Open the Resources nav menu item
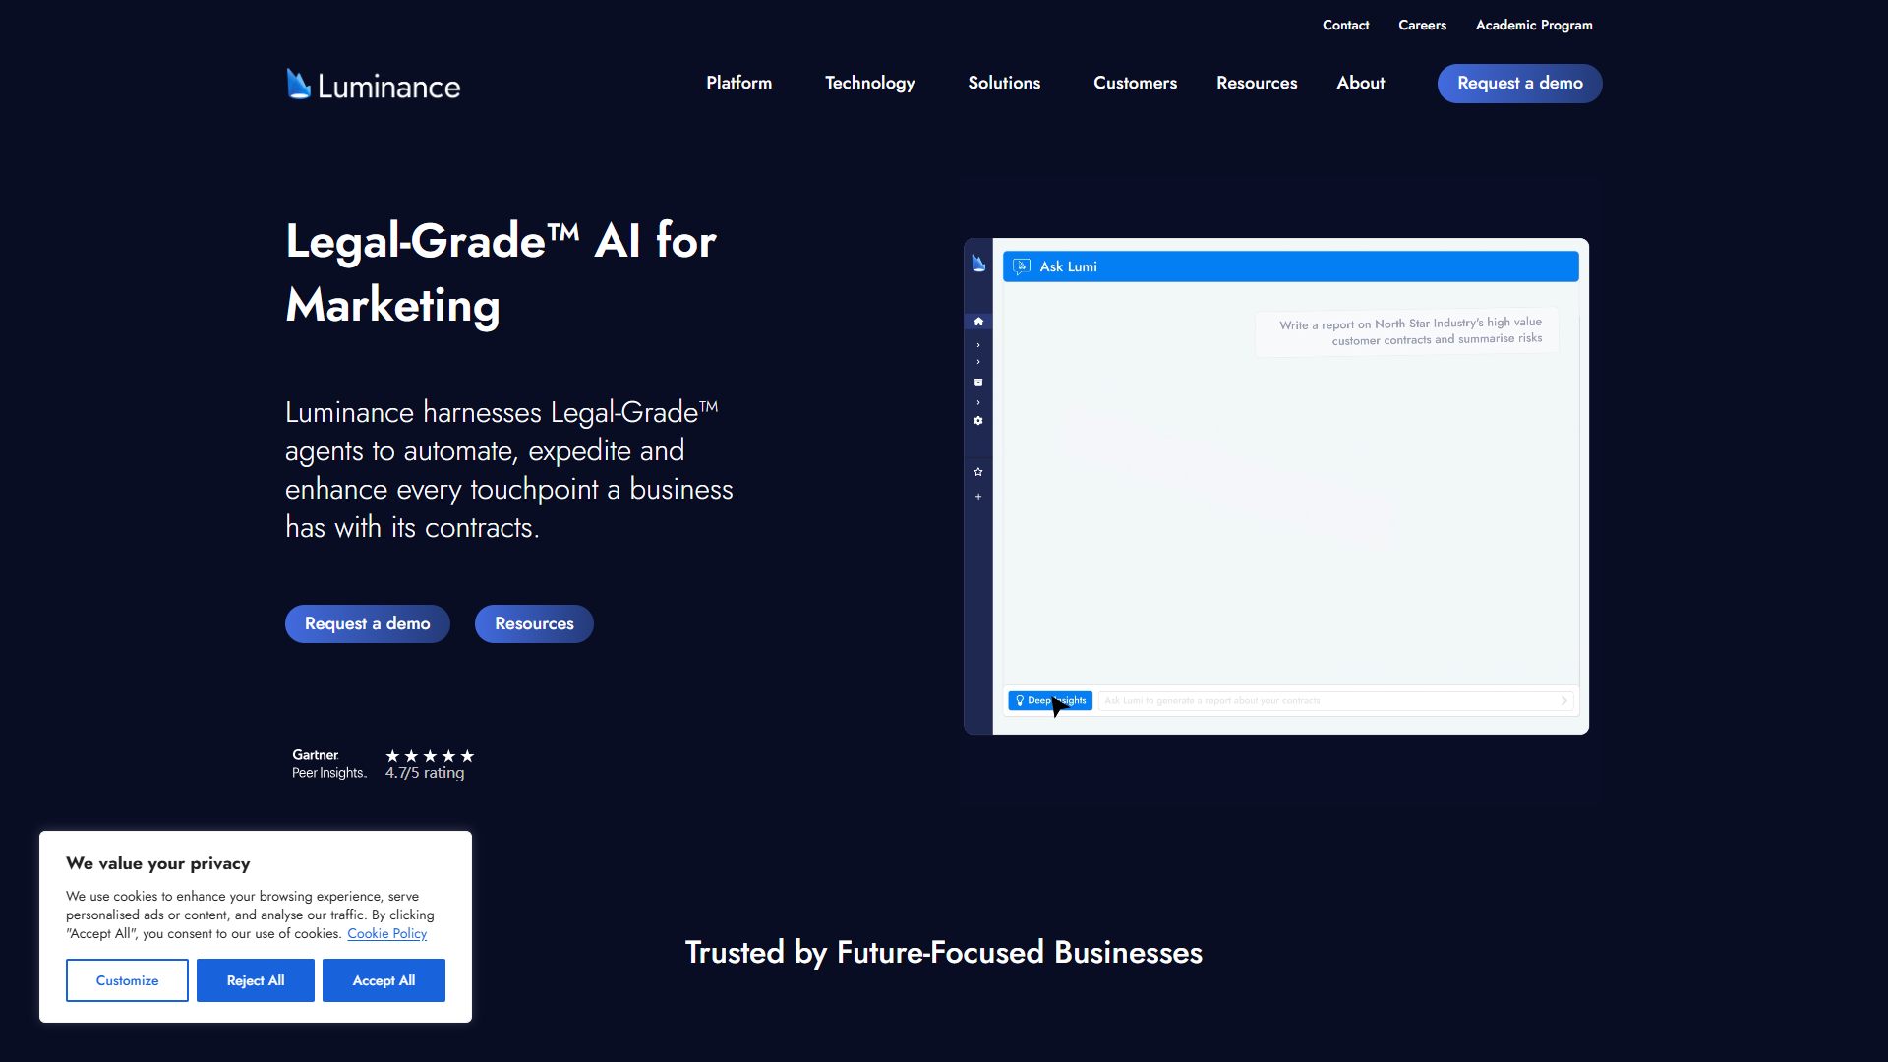 (x=1257, y=83)
